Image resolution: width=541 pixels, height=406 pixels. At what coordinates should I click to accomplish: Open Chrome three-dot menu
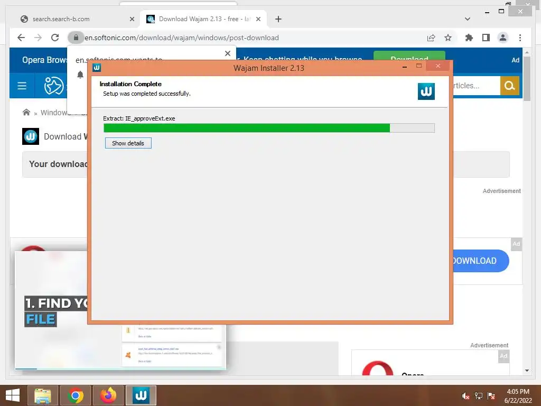[520, 38]
